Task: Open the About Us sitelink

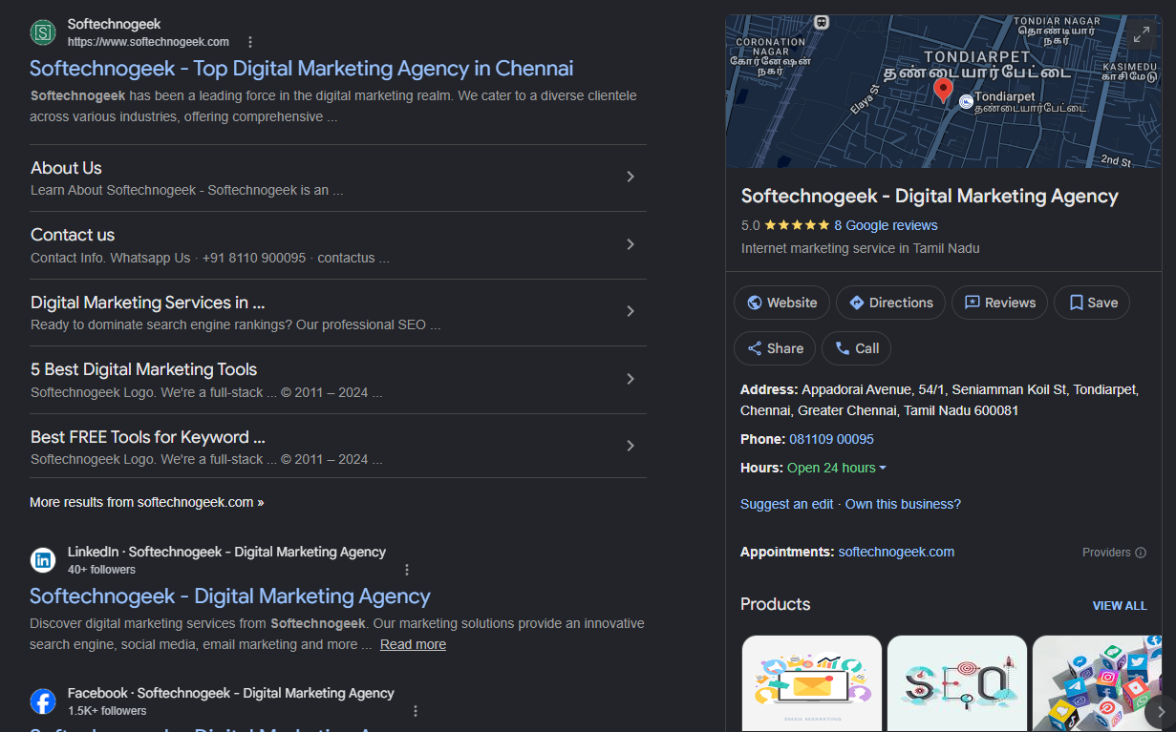Action: click(x=66, y=168)
